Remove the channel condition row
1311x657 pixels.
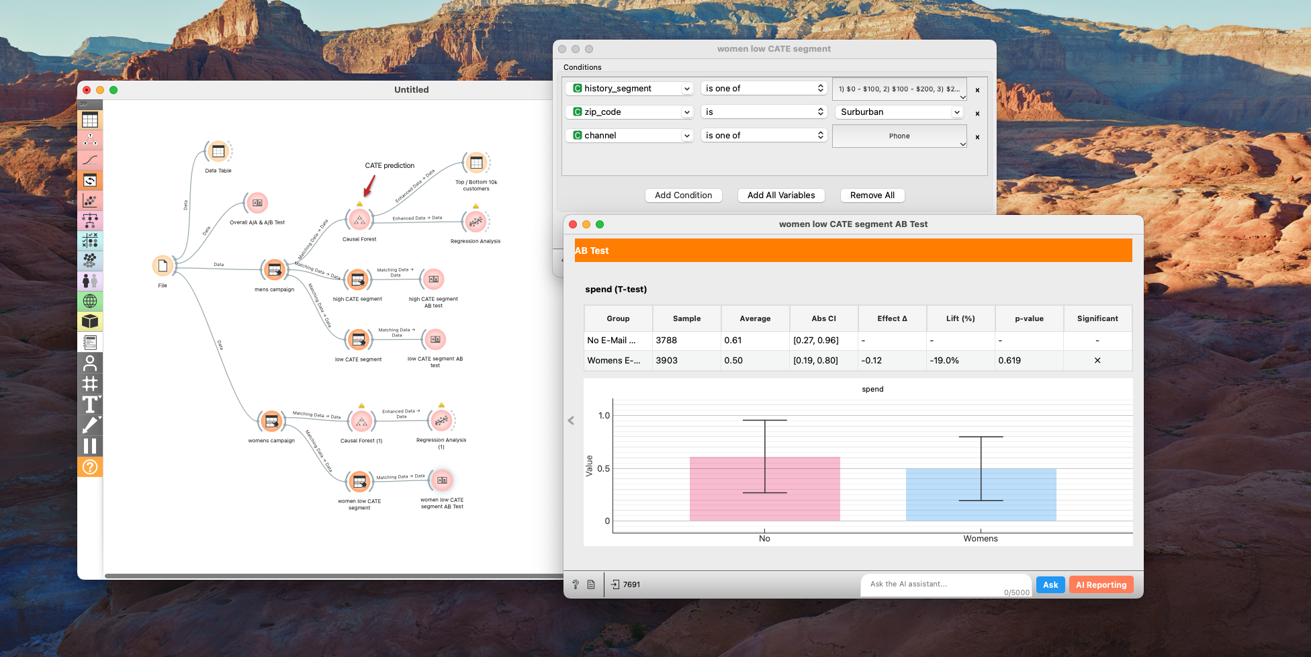tap(977, 137)
